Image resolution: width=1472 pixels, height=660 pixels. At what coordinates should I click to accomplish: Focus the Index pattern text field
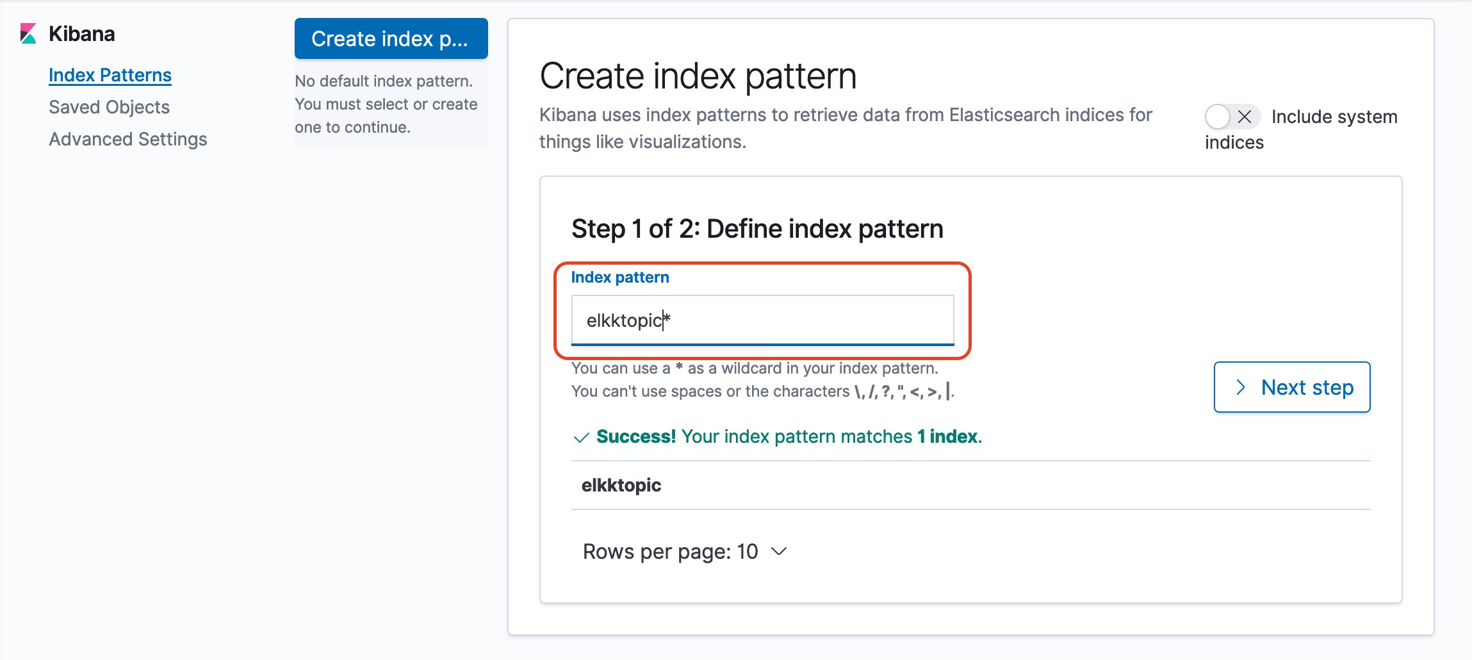(x=762, y=320)
